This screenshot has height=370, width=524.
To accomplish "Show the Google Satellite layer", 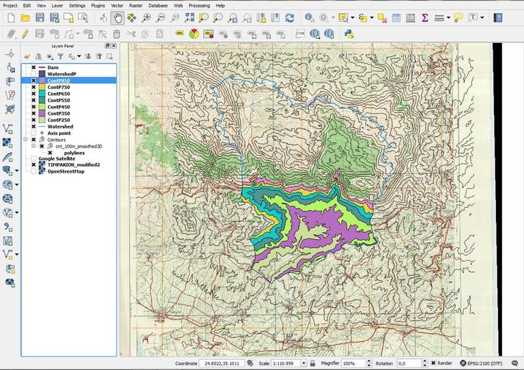I will [x=33, y=158].
